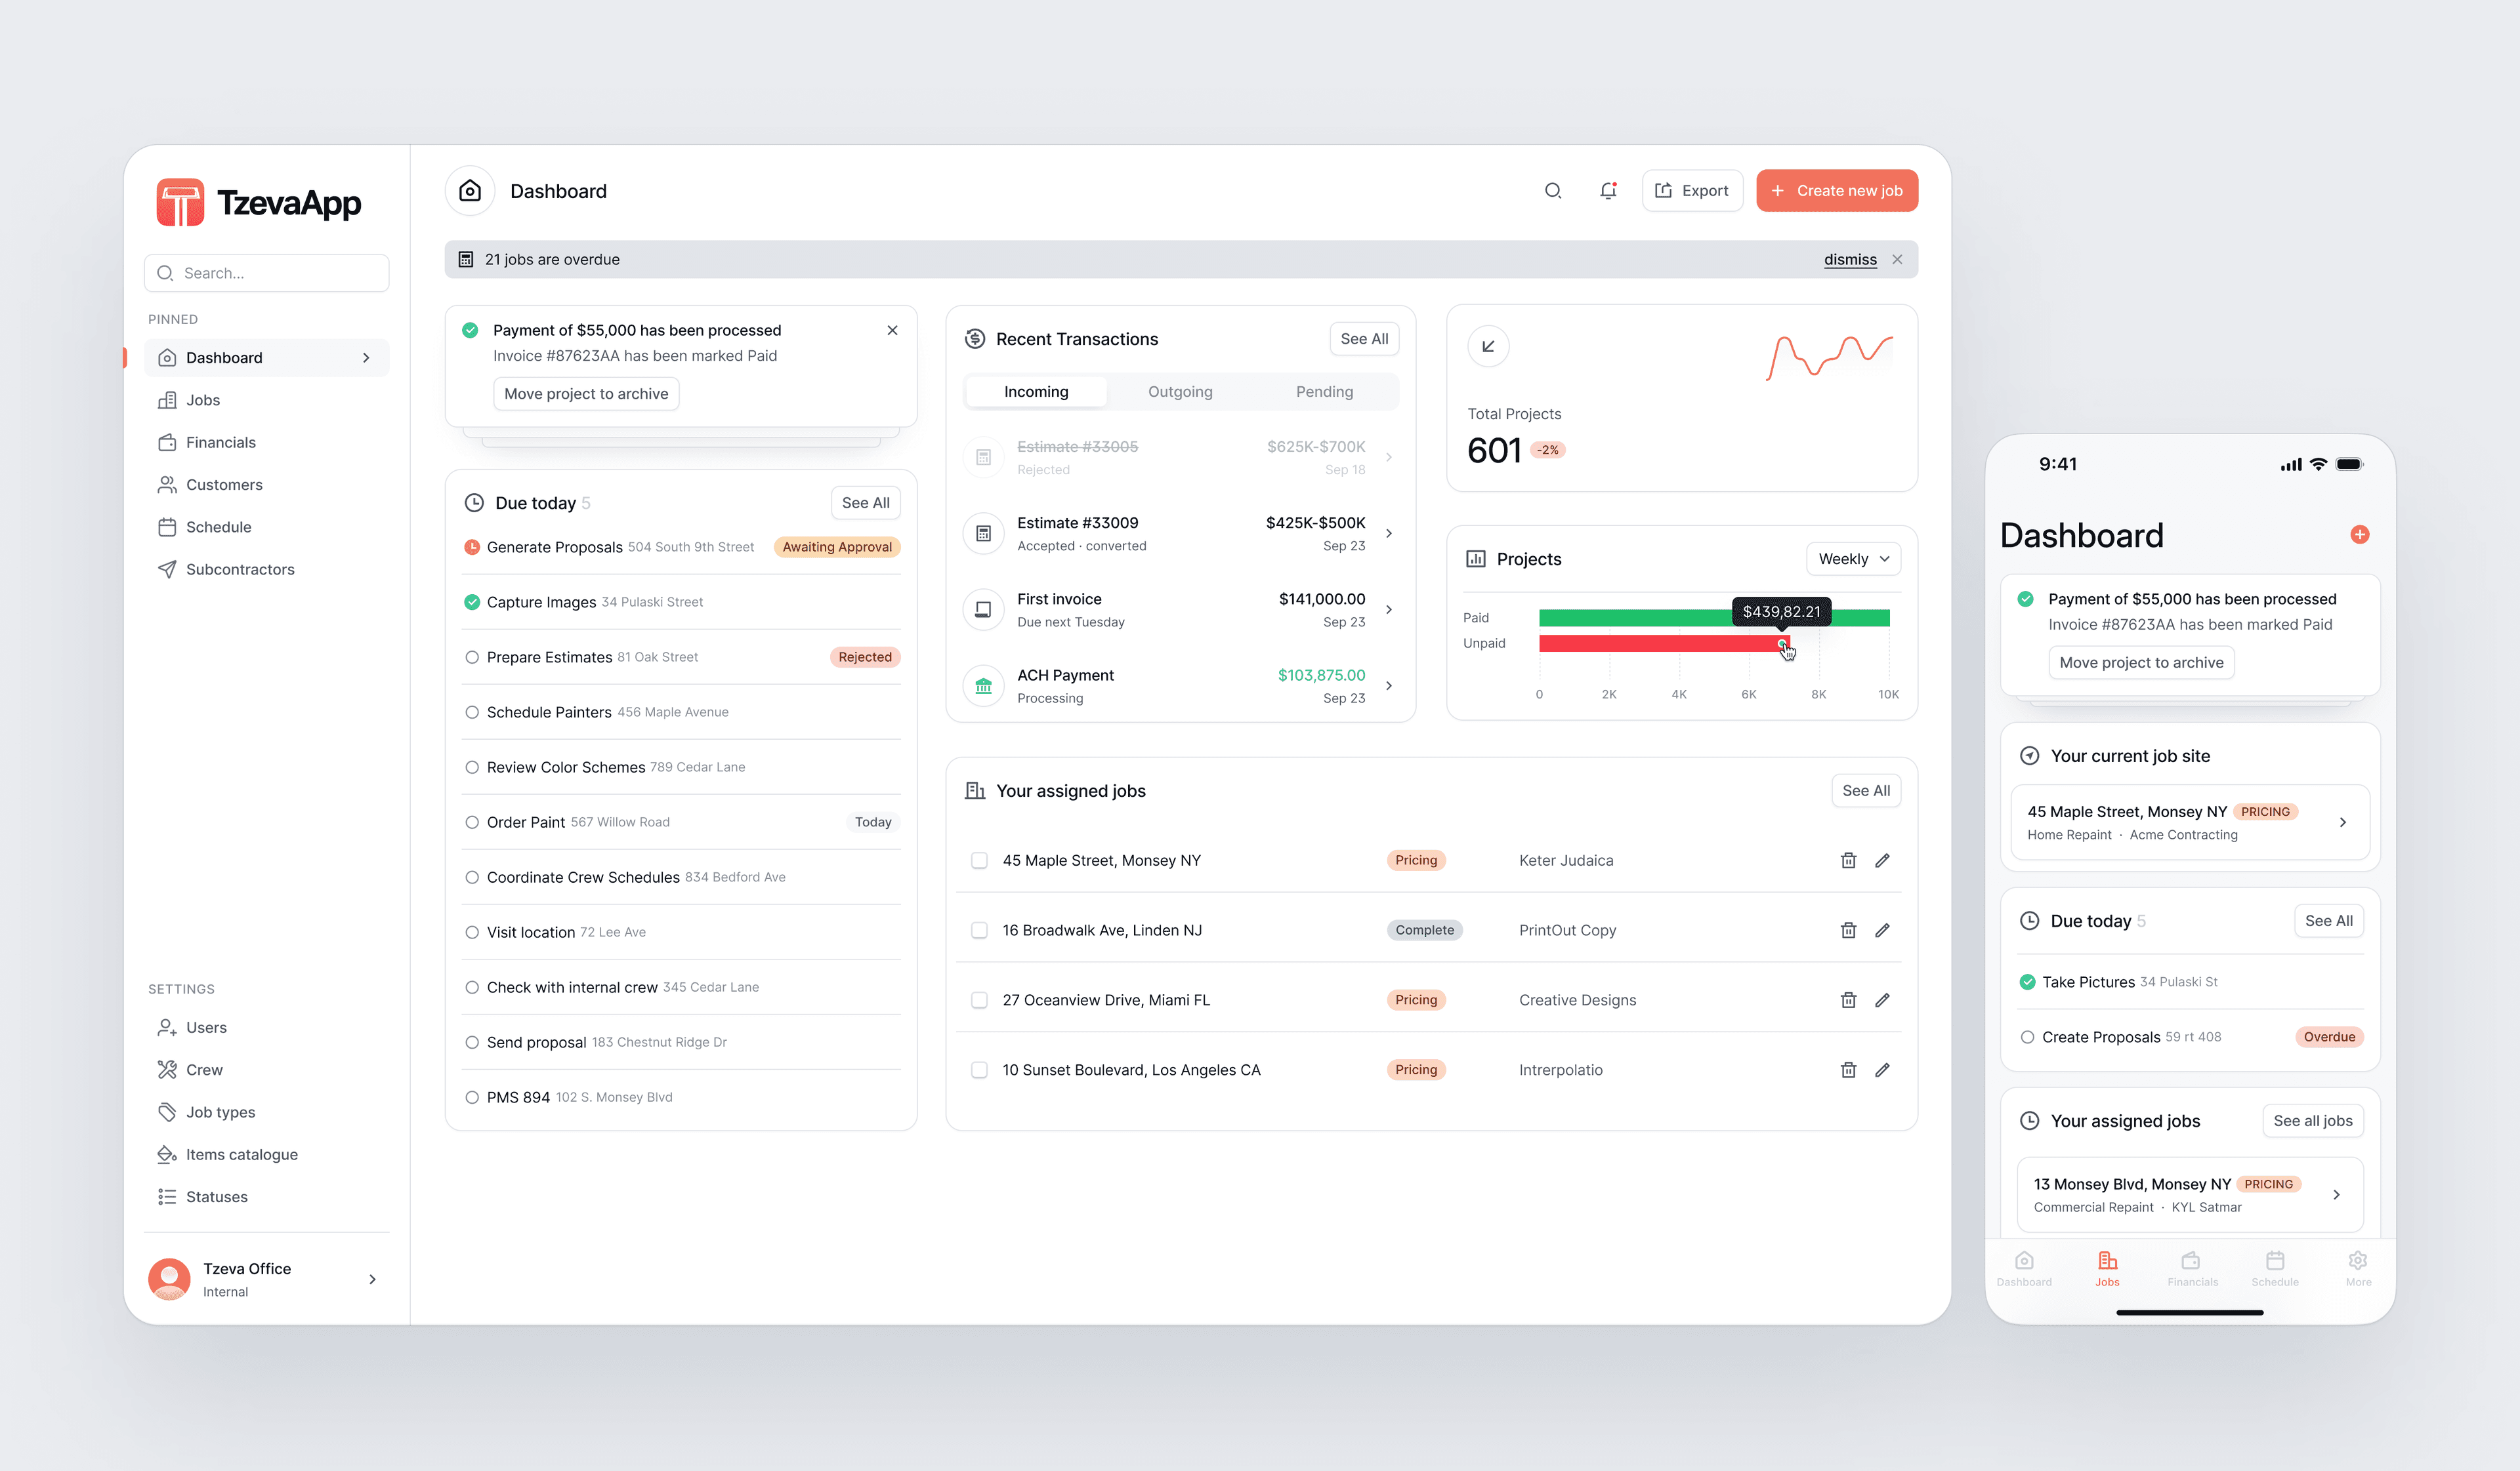
Task: Open First invoice details chevron
Action: click(1388, 610)
